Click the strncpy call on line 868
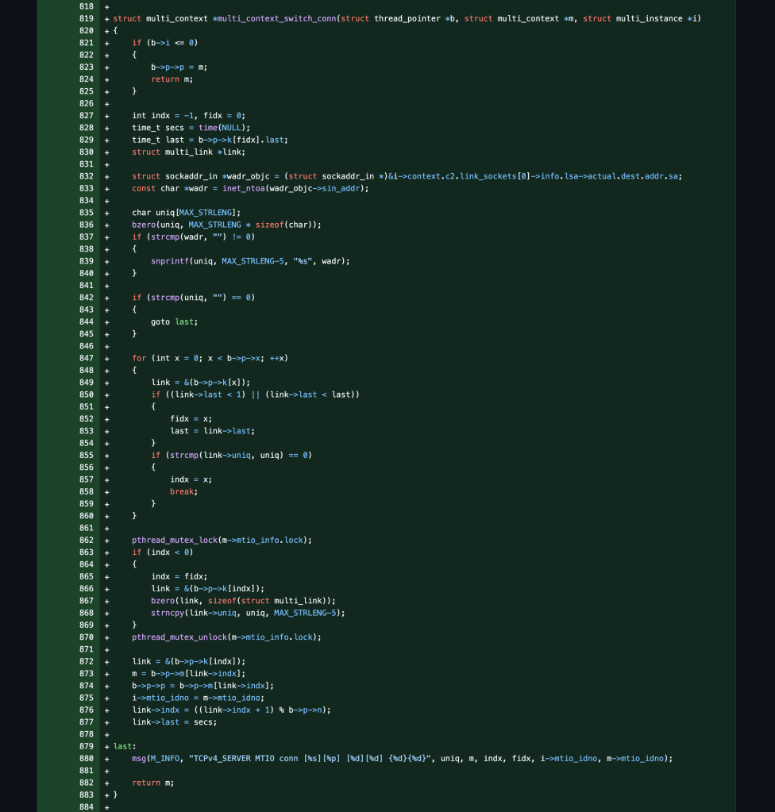This screenshot has height=812, width=775. [168, 613]
